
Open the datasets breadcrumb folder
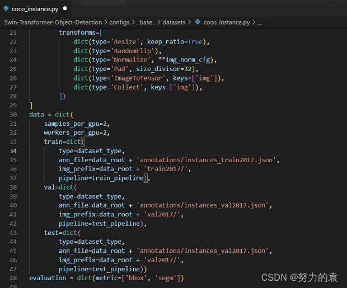(174, 22)
